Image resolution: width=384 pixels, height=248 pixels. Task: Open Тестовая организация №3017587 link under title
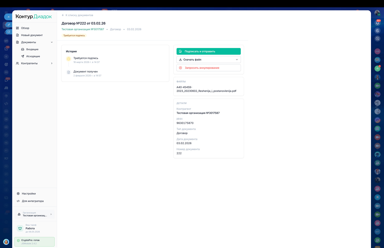pos(83,29)
